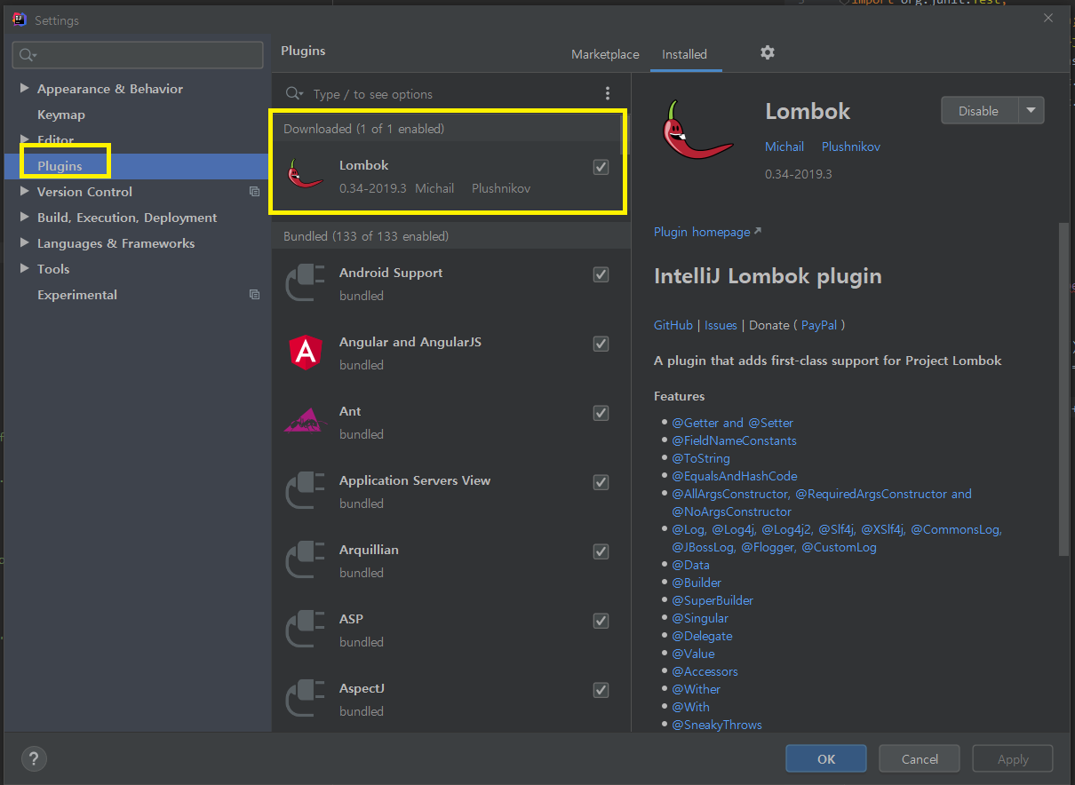Click the large Lombok logo in details pane
Image resolution: width=1075 pixels, height=785 pixels.
(x=697, y=131)
